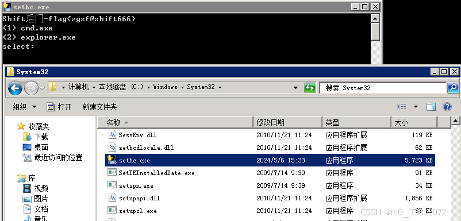Sort by 修改日期 column header

287,122
